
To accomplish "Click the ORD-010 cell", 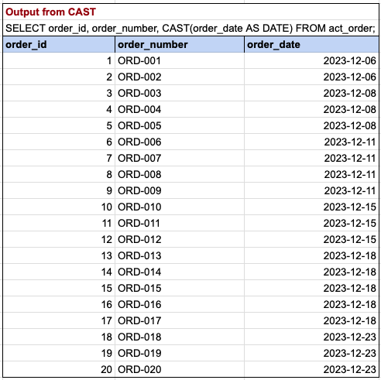I will pyautogui.click(x=180, y=207).
